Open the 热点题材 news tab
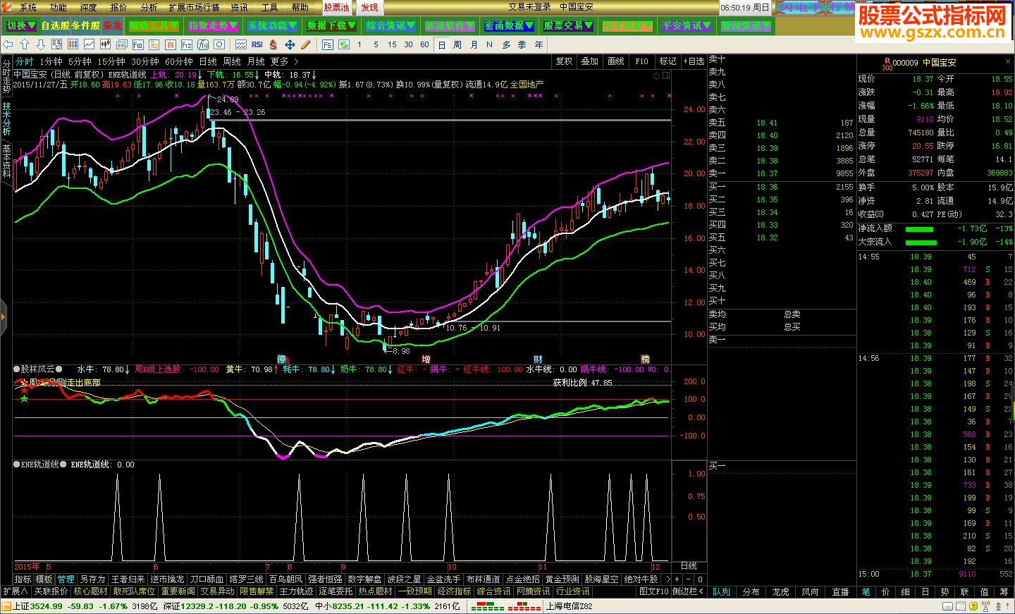Image resolution: width=1015 pixels, height=614 pixels. click(375, 591)
